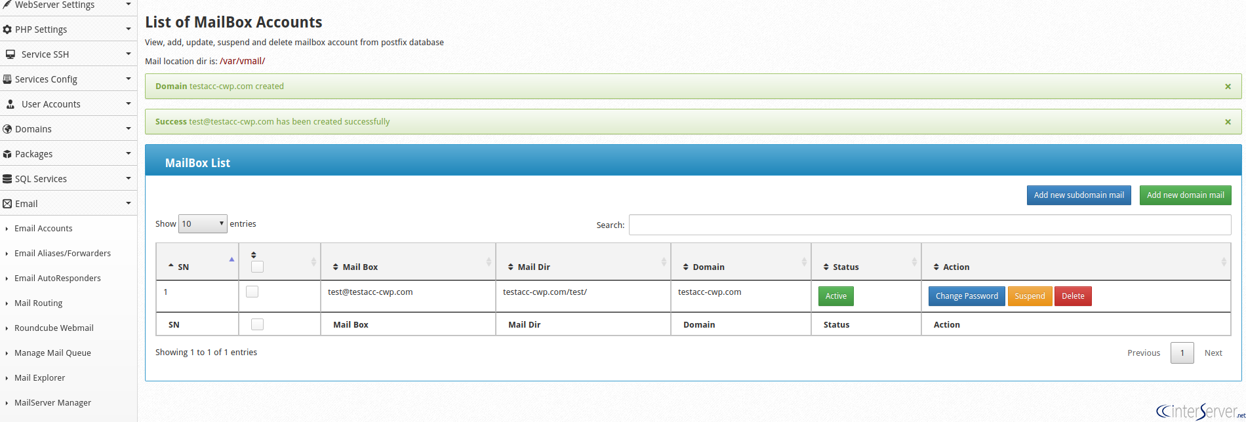Focus the mailbox Search field

(930, 225)
